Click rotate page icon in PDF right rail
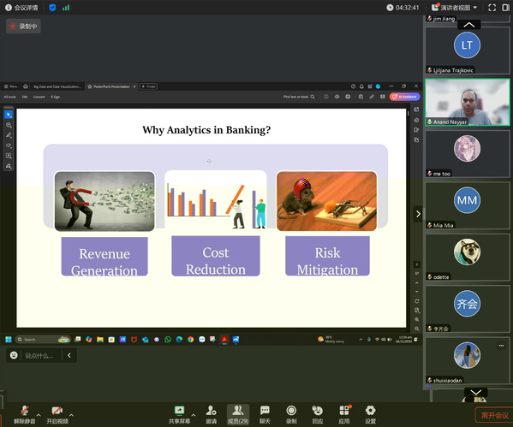513x427 pixels. (x=417, y=301)
